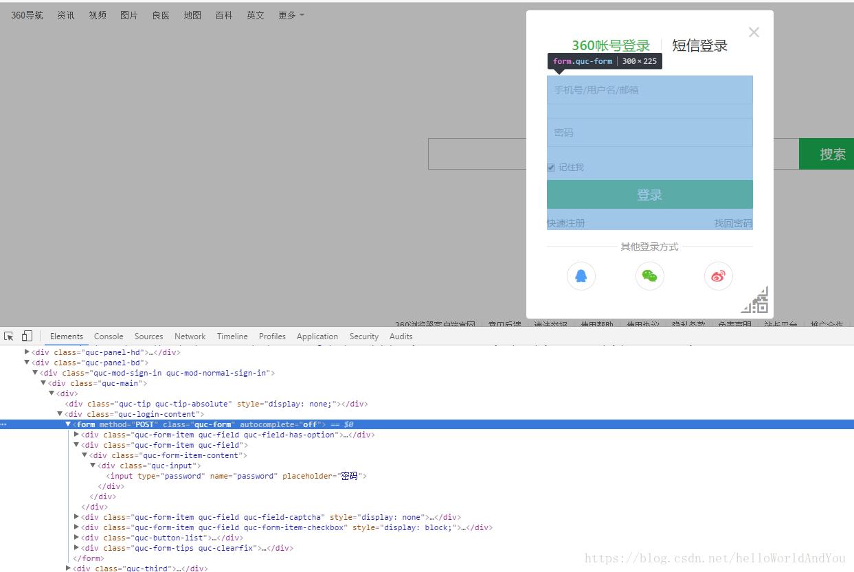Click the search box behind the login dialog
854x572 pixels.
point(477,154)
